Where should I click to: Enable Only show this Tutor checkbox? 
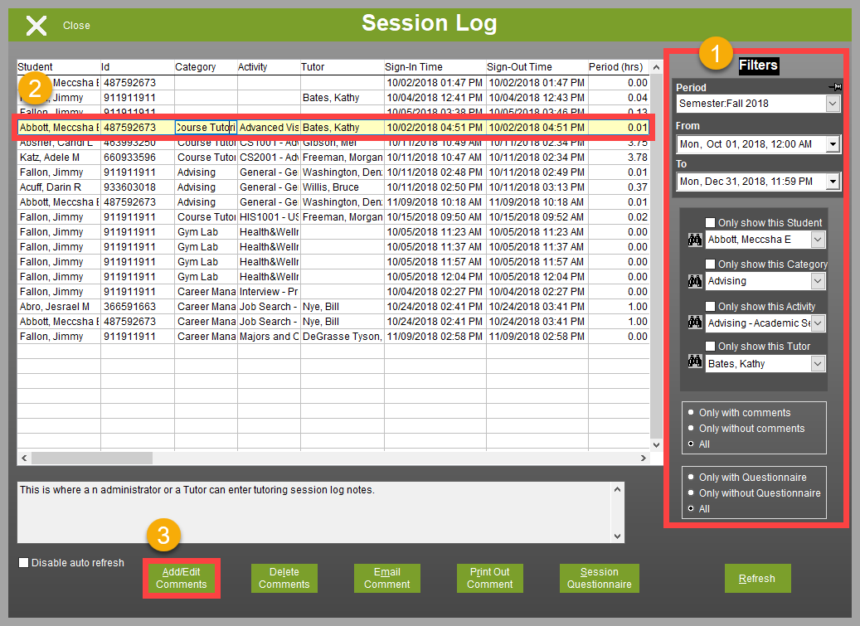click(x=710, y=347)
